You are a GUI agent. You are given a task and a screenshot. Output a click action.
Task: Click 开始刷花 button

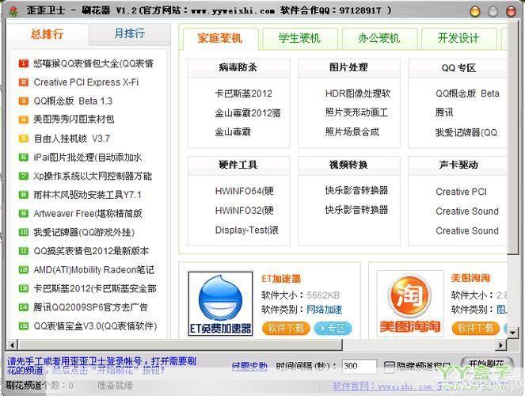coord(486,364)
